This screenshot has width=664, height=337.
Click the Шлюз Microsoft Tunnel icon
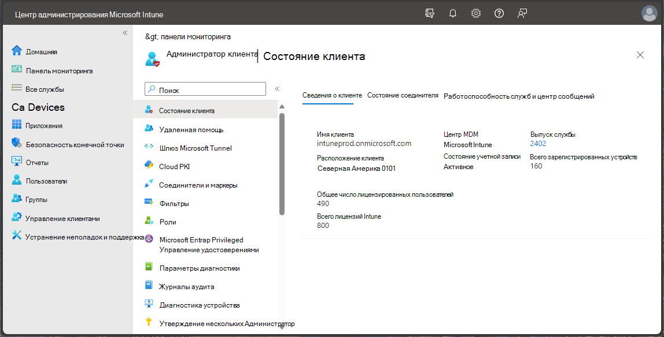(149, 147)
